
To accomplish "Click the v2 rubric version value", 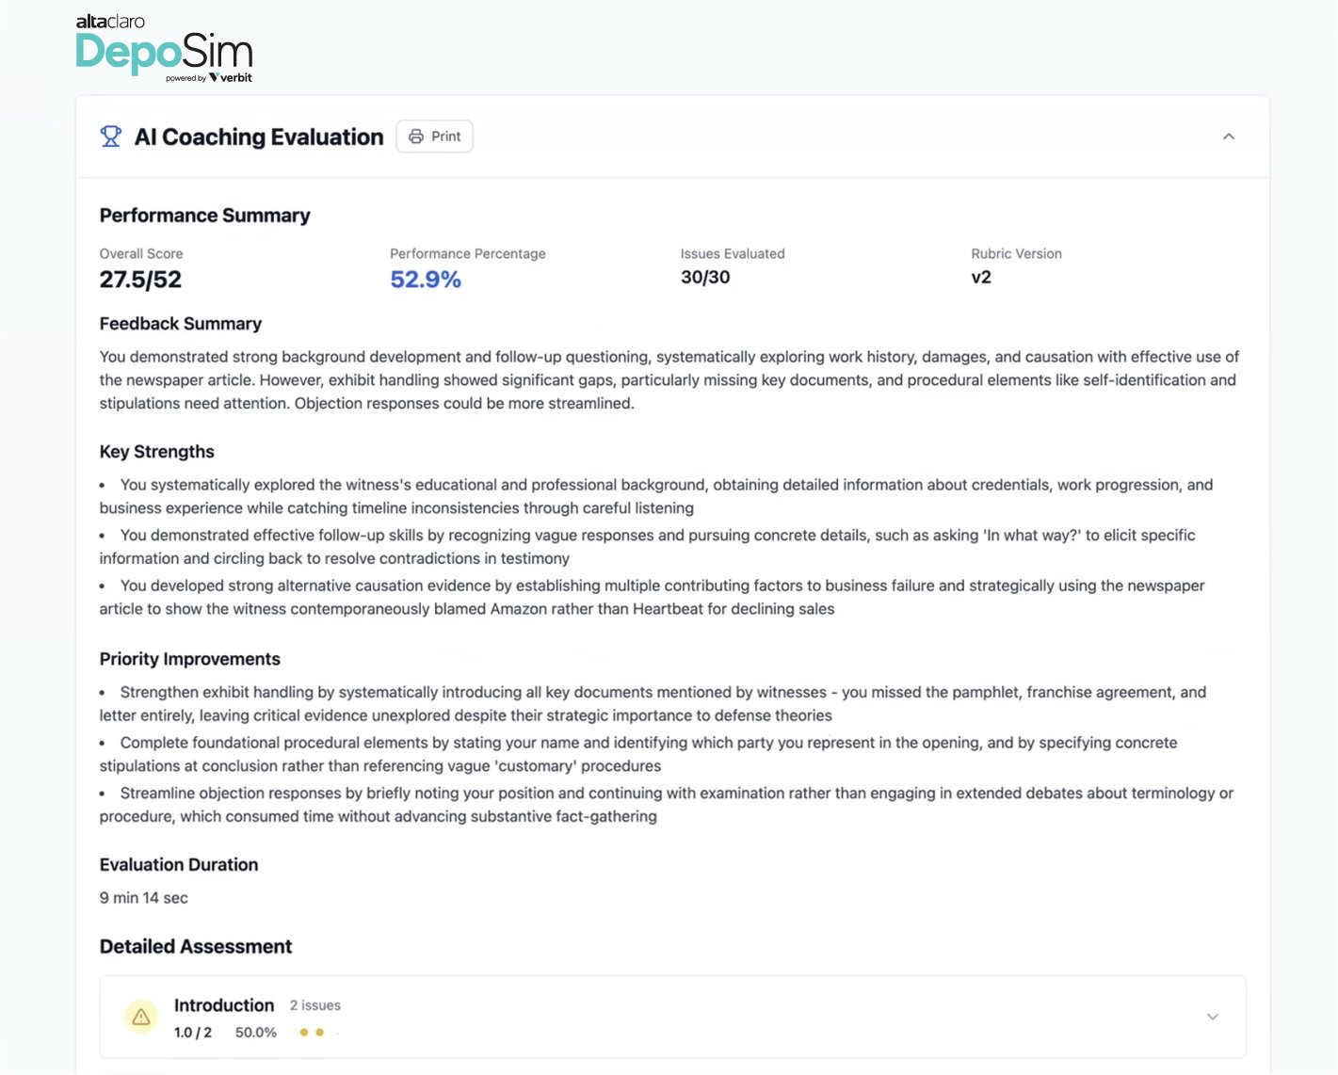I will click(x=981, y=278).
